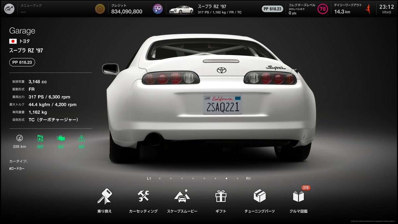This screenshot has width=398, height=224.
Task: Click the 378 notification badge
Action: (x=305, y=187)
